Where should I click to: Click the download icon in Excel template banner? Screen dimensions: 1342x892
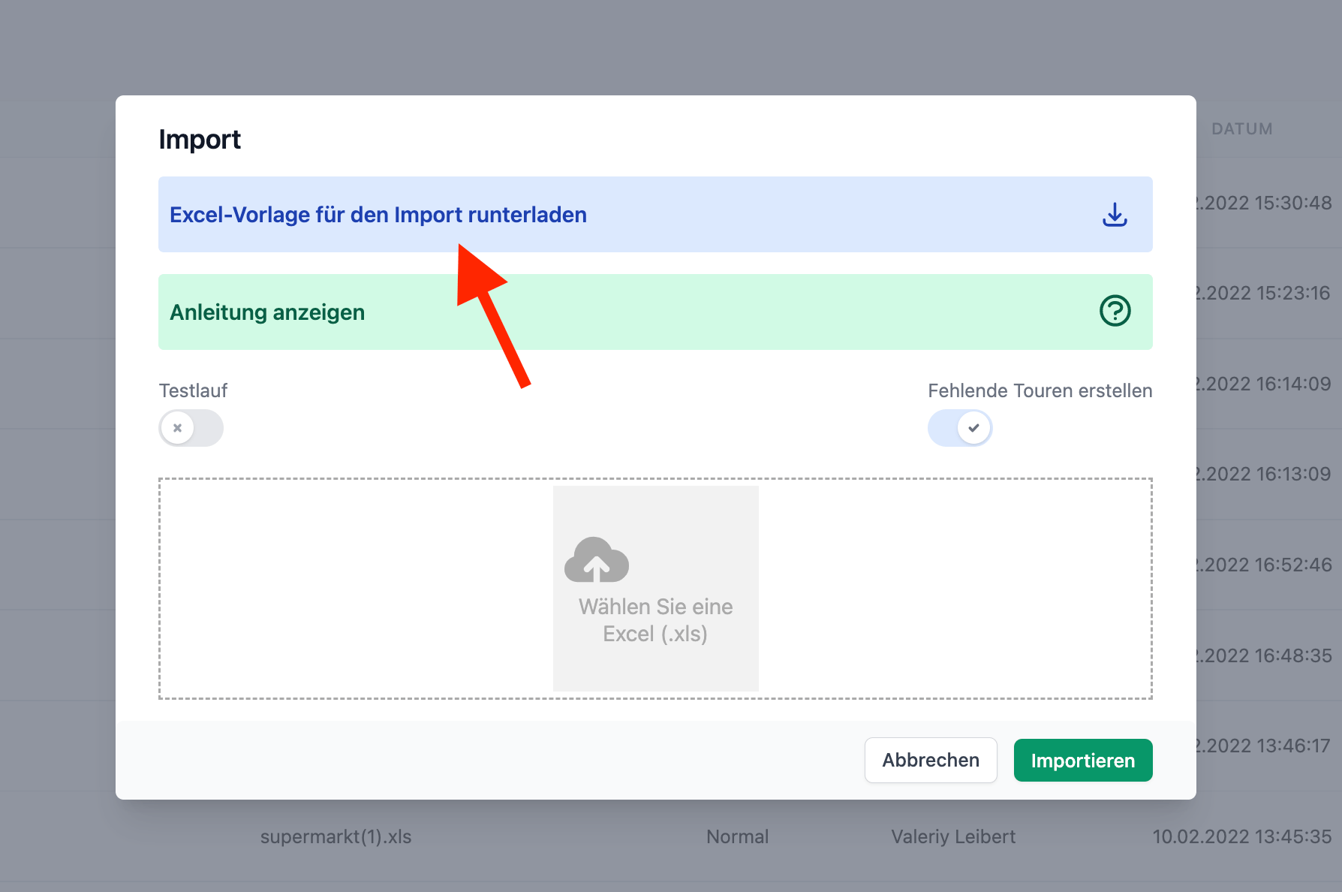coord(1115,215)
